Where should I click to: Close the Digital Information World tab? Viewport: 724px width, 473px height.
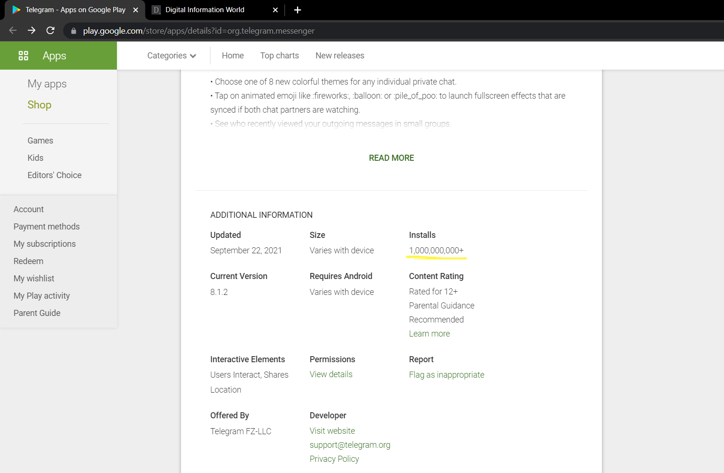pos(275,10)
